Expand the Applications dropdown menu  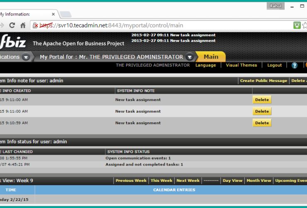pos(26,57)
